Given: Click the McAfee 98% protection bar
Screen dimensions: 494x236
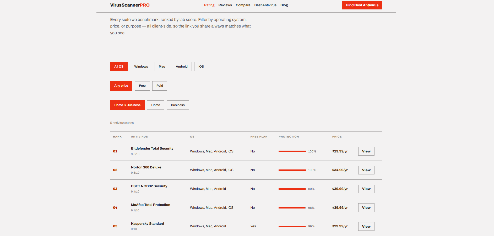Looking at the screenshot, I should pyautogui.click(x=292, y=208).
